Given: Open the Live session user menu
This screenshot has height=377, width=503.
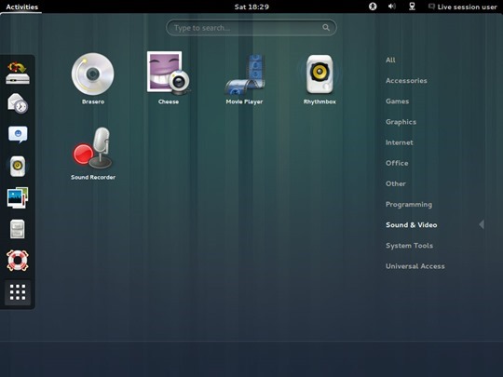Looking at the screenshot, I should (463, 7).
